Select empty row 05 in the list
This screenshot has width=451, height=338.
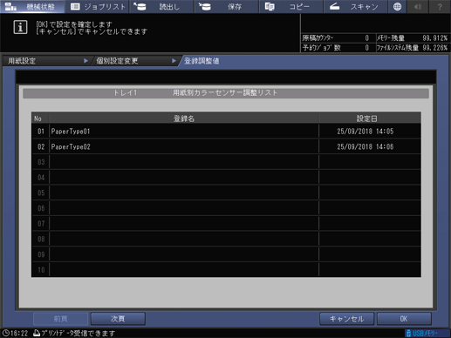coord(226,193)
